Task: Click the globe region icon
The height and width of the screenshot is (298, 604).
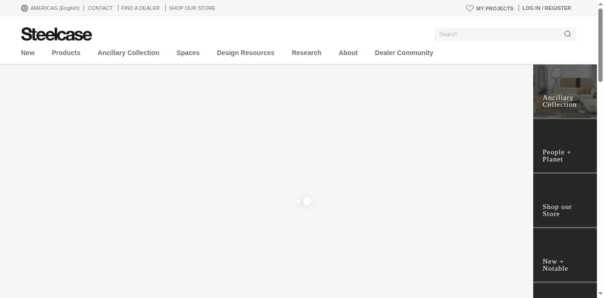Action: tap(25, 8)
